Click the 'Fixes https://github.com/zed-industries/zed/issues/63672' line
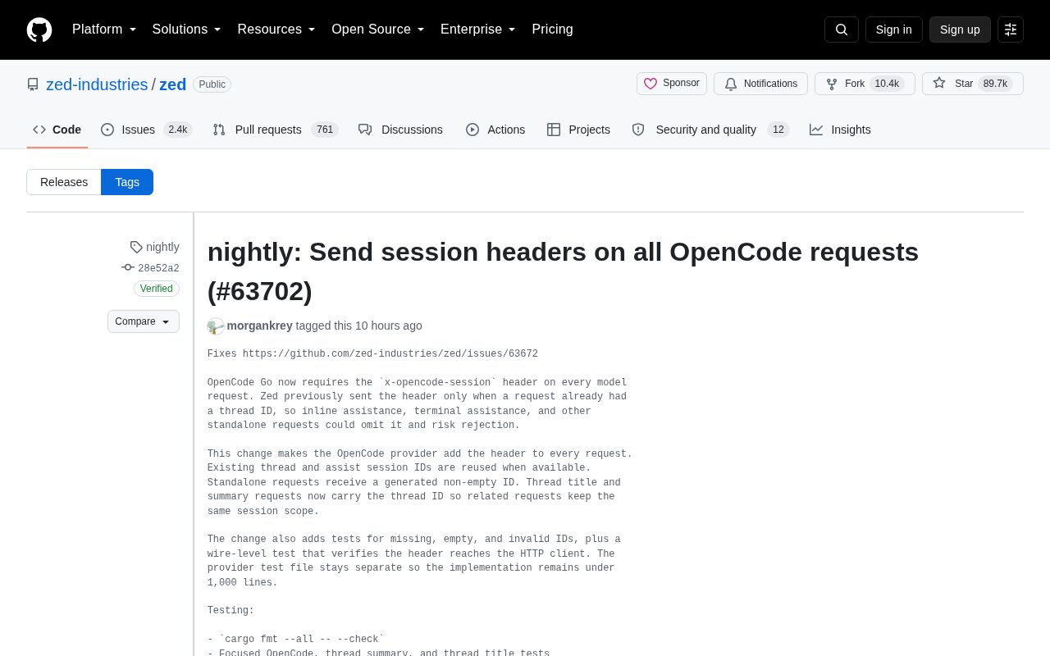 [372, 354]
